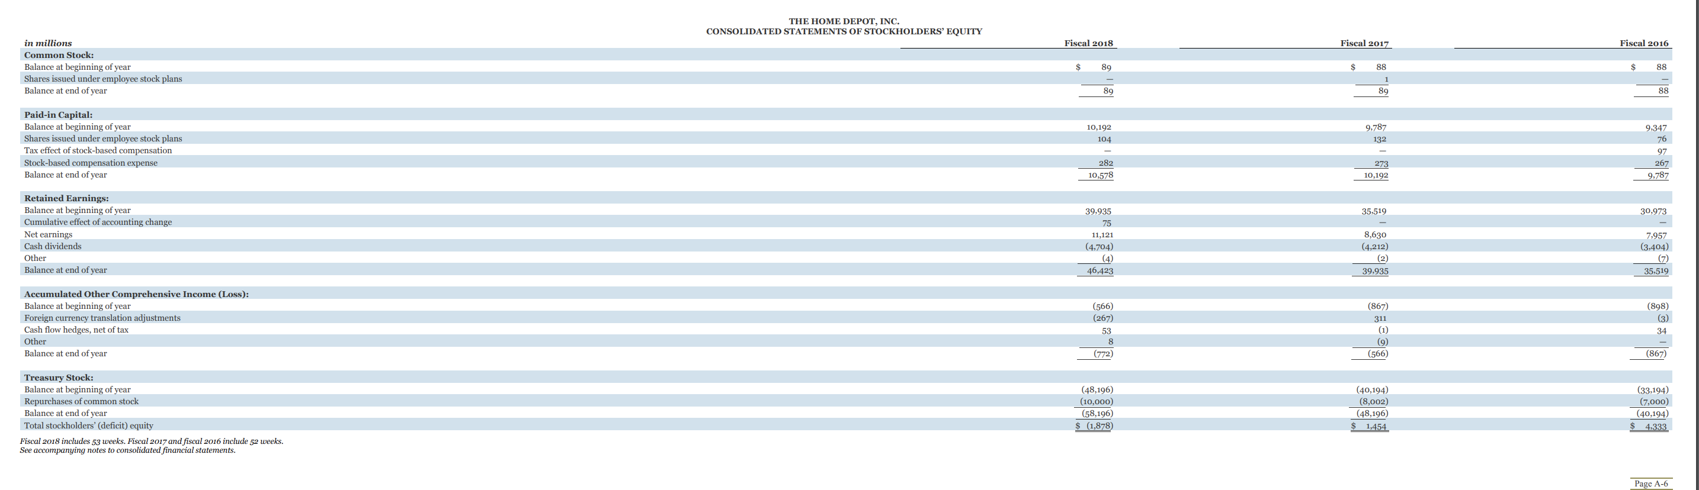Screen dimensions: 1699x490
Task: Click shares issued value 132
Action: 1379,139
